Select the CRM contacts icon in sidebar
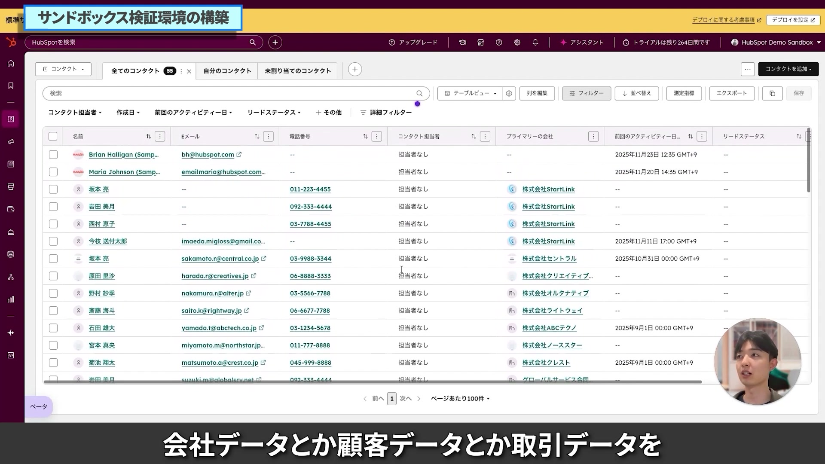This screenshot has height=464, width=825. coord(10,119)
